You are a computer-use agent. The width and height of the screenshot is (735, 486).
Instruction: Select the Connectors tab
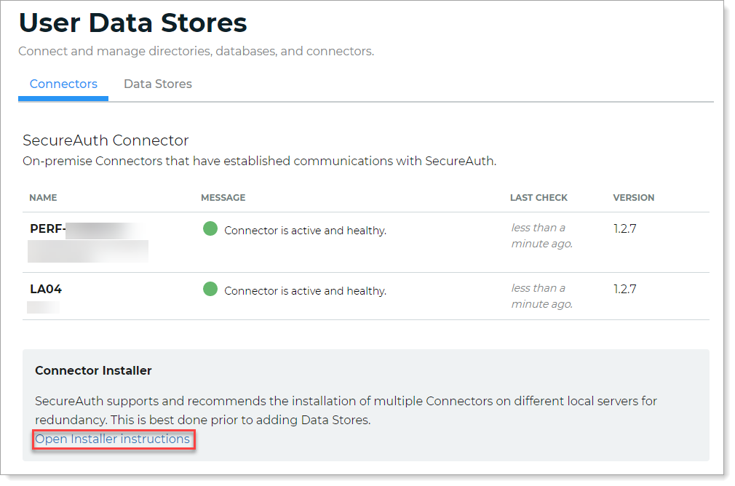click(x=63, y=84)
